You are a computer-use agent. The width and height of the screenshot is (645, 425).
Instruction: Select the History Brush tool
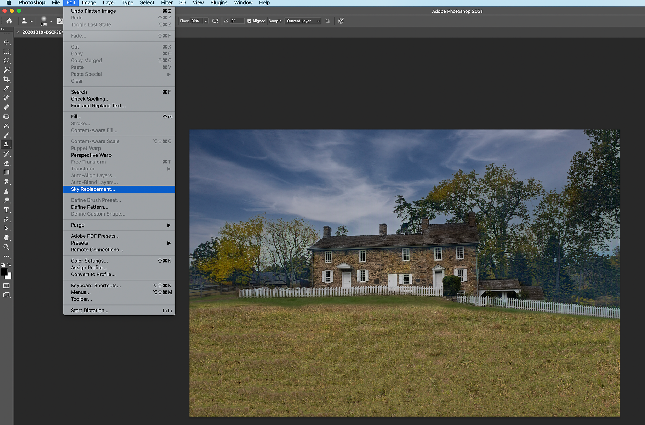point(6,154)
